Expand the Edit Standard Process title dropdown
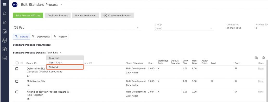 [61, 5]
